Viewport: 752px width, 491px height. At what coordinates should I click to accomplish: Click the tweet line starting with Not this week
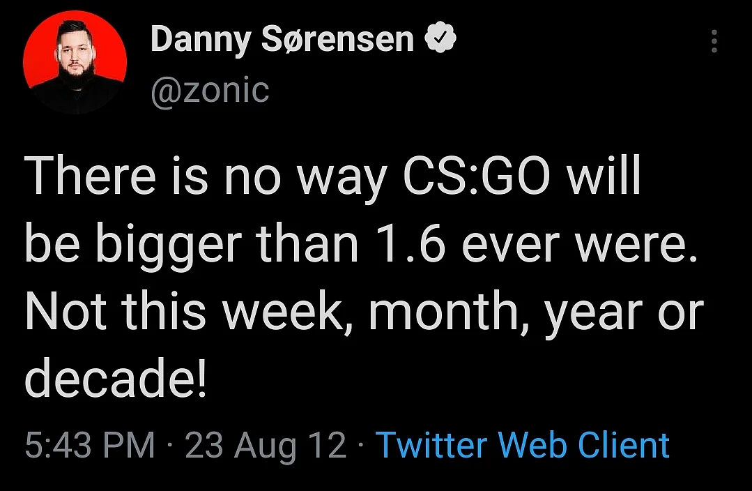364,312
